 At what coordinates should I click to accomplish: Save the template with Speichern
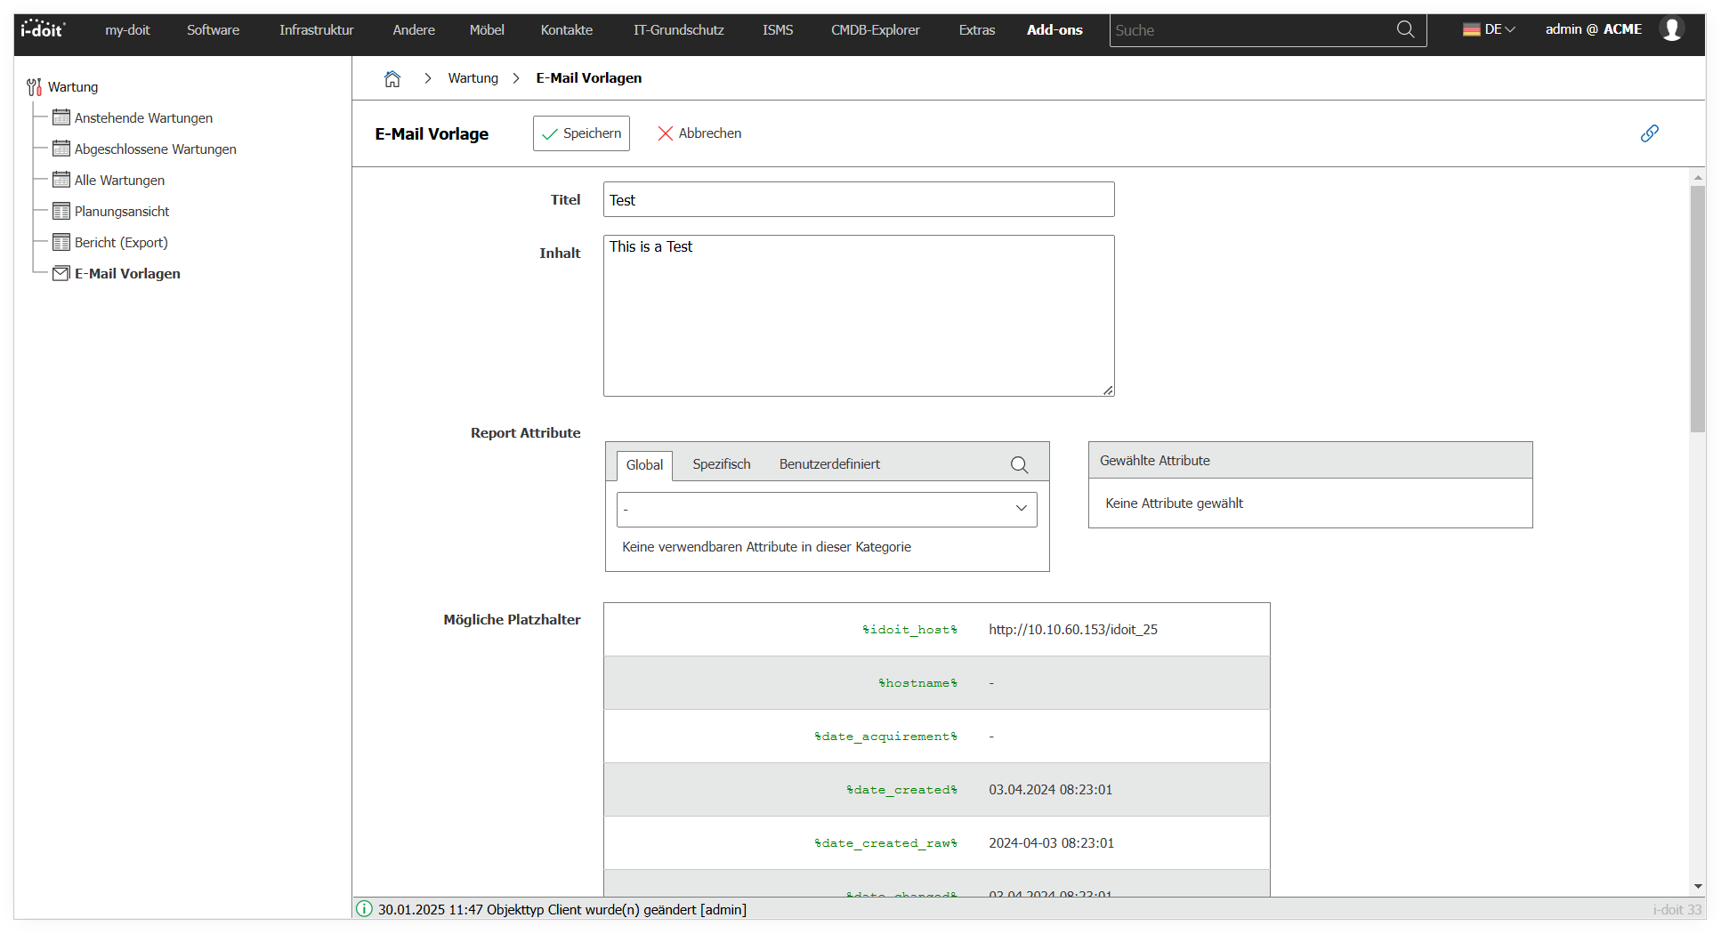coord(581,133)
